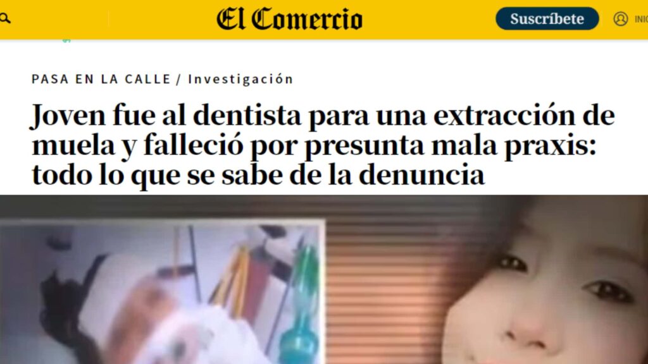
Task: Click the vertical divider in yellow header
Action: [109, 19]
